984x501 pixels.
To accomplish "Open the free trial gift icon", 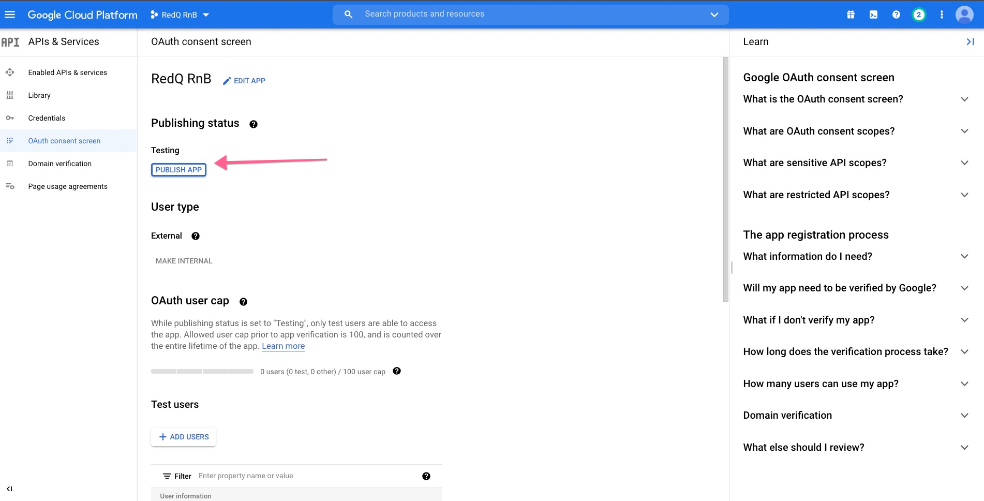I will click(851, 14).
